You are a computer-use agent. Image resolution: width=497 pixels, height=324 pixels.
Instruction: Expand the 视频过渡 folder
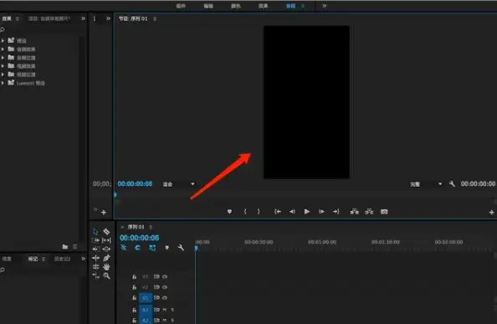coord(3,75)
